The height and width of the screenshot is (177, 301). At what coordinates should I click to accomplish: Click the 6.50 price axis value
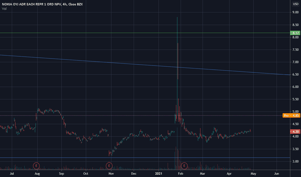(296, 74)
